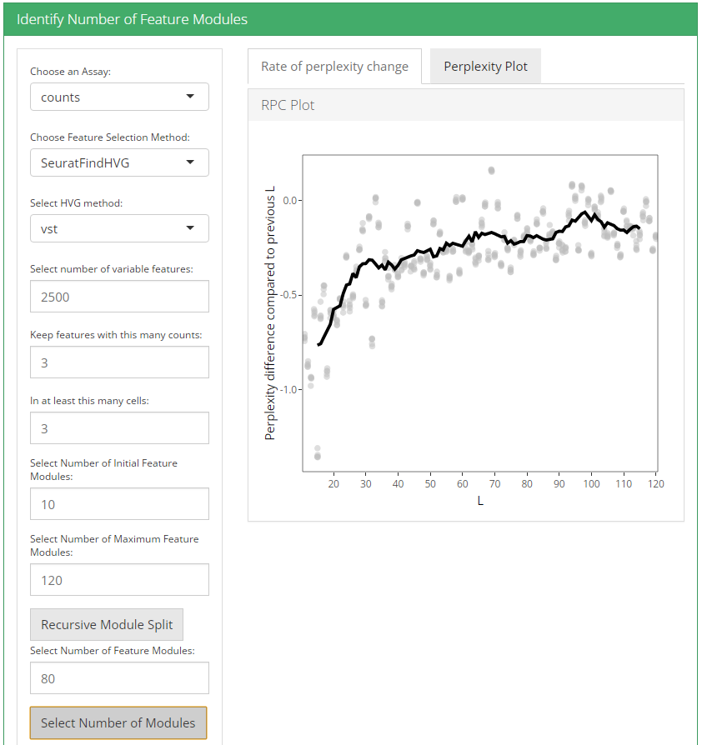The width and height of the screenshot is (702, 745).
Task: Click the Identify Number of Feature Modules header
Action: 132,18
